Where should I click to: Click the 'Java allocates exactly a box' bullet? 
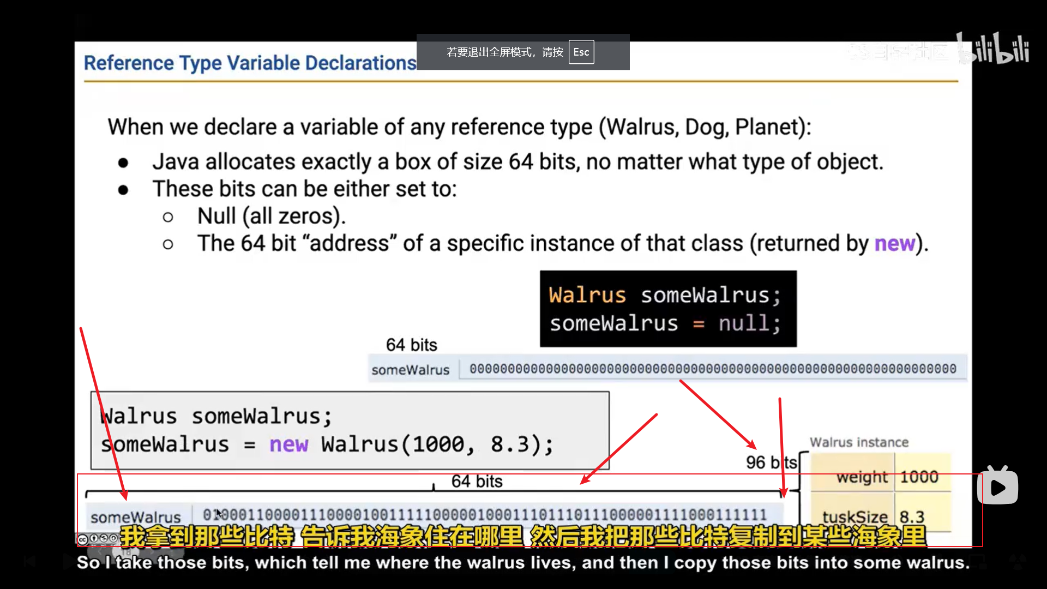tap(518, 162)
